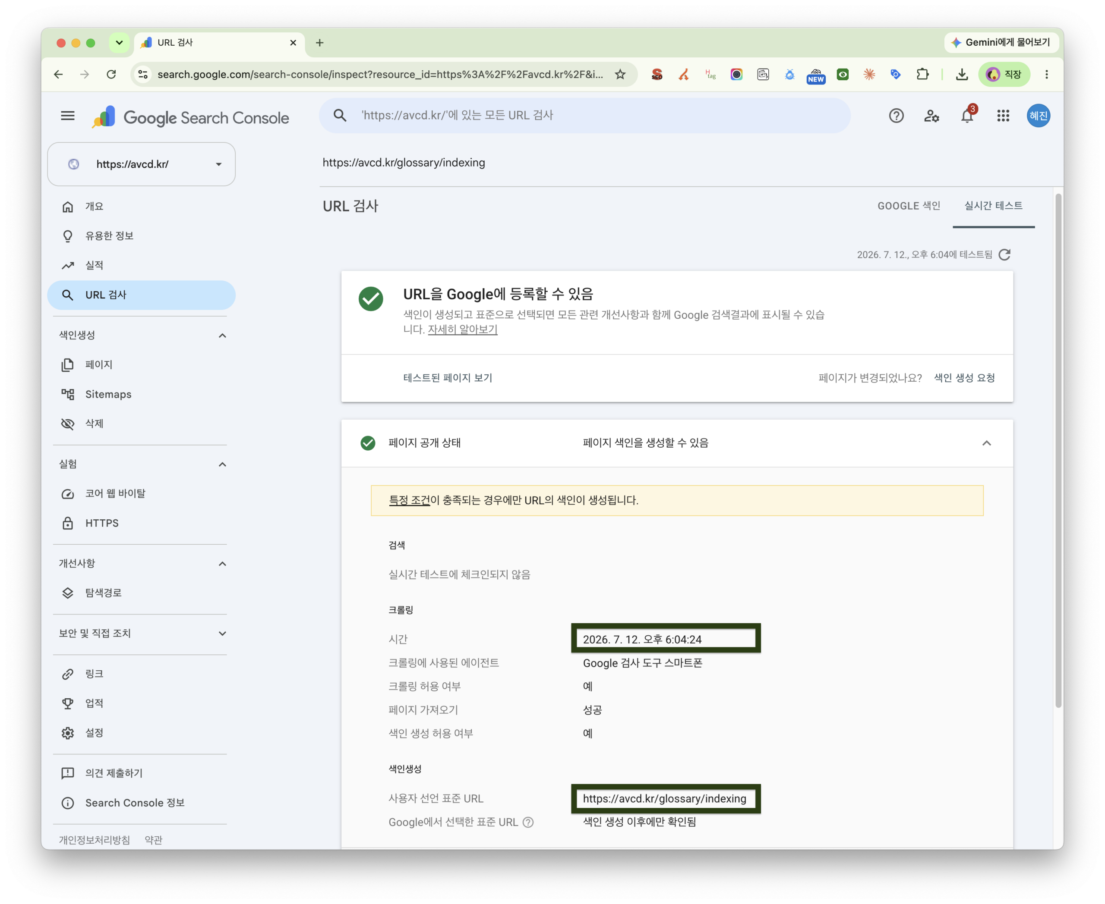
Task: Open 업적 in the sidebar
Action: point(141,703)
